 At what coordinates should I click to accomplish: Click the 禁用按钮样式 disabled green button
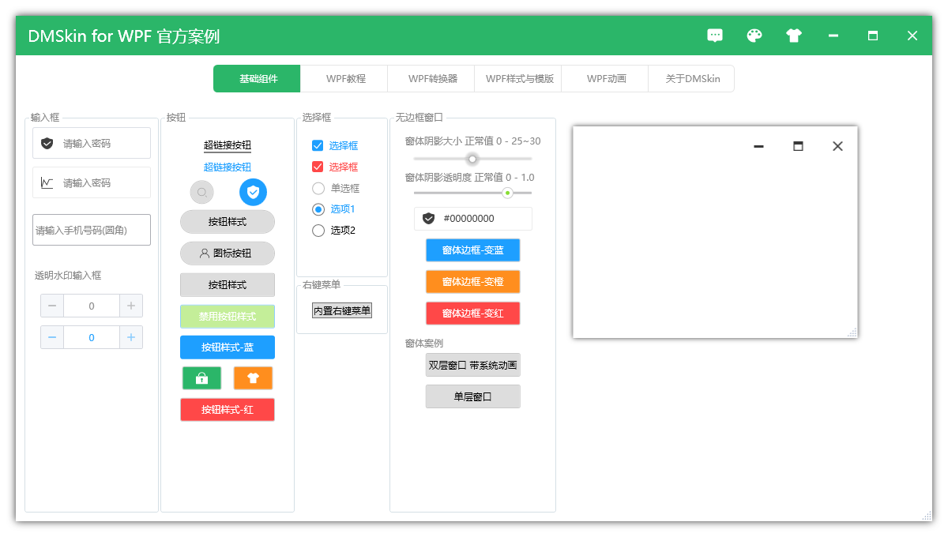[228, 317]
